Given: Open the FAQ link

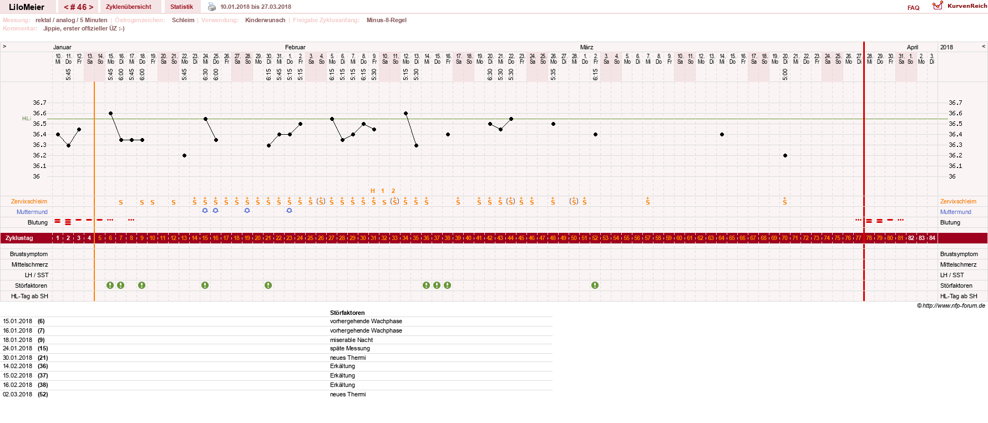Looking at the screenshot, I should pos(914,8).
